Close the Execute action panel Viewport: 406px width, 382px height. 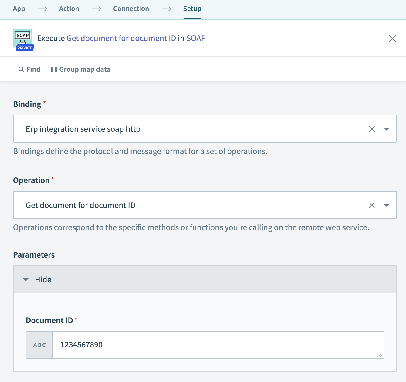pos(392,38)
